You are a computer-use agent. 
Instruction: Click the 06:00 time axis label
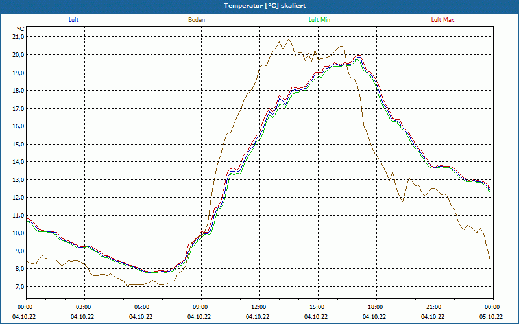[x=143, y=307]
